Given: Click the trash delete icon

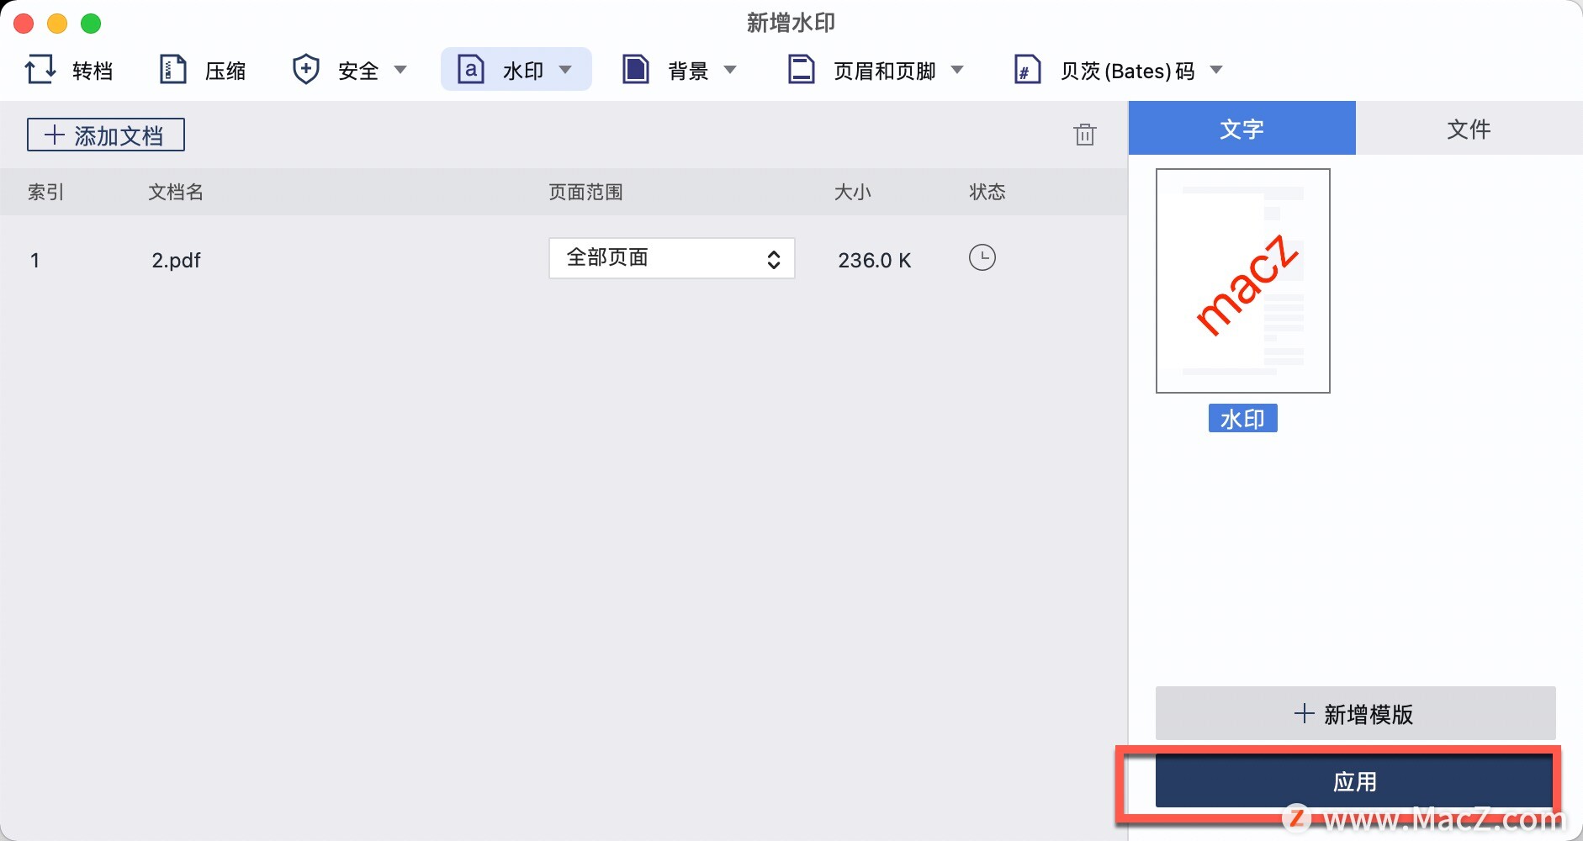Looking at the screenshot, I should [1085, 135].
